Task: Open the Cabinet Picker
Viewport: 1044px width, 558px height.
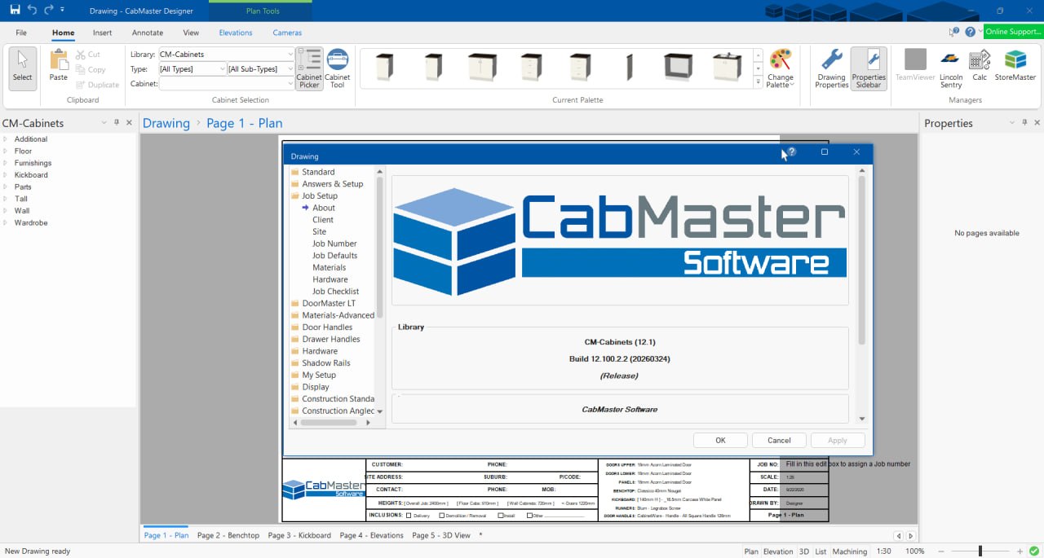Action: pos(309,68)
